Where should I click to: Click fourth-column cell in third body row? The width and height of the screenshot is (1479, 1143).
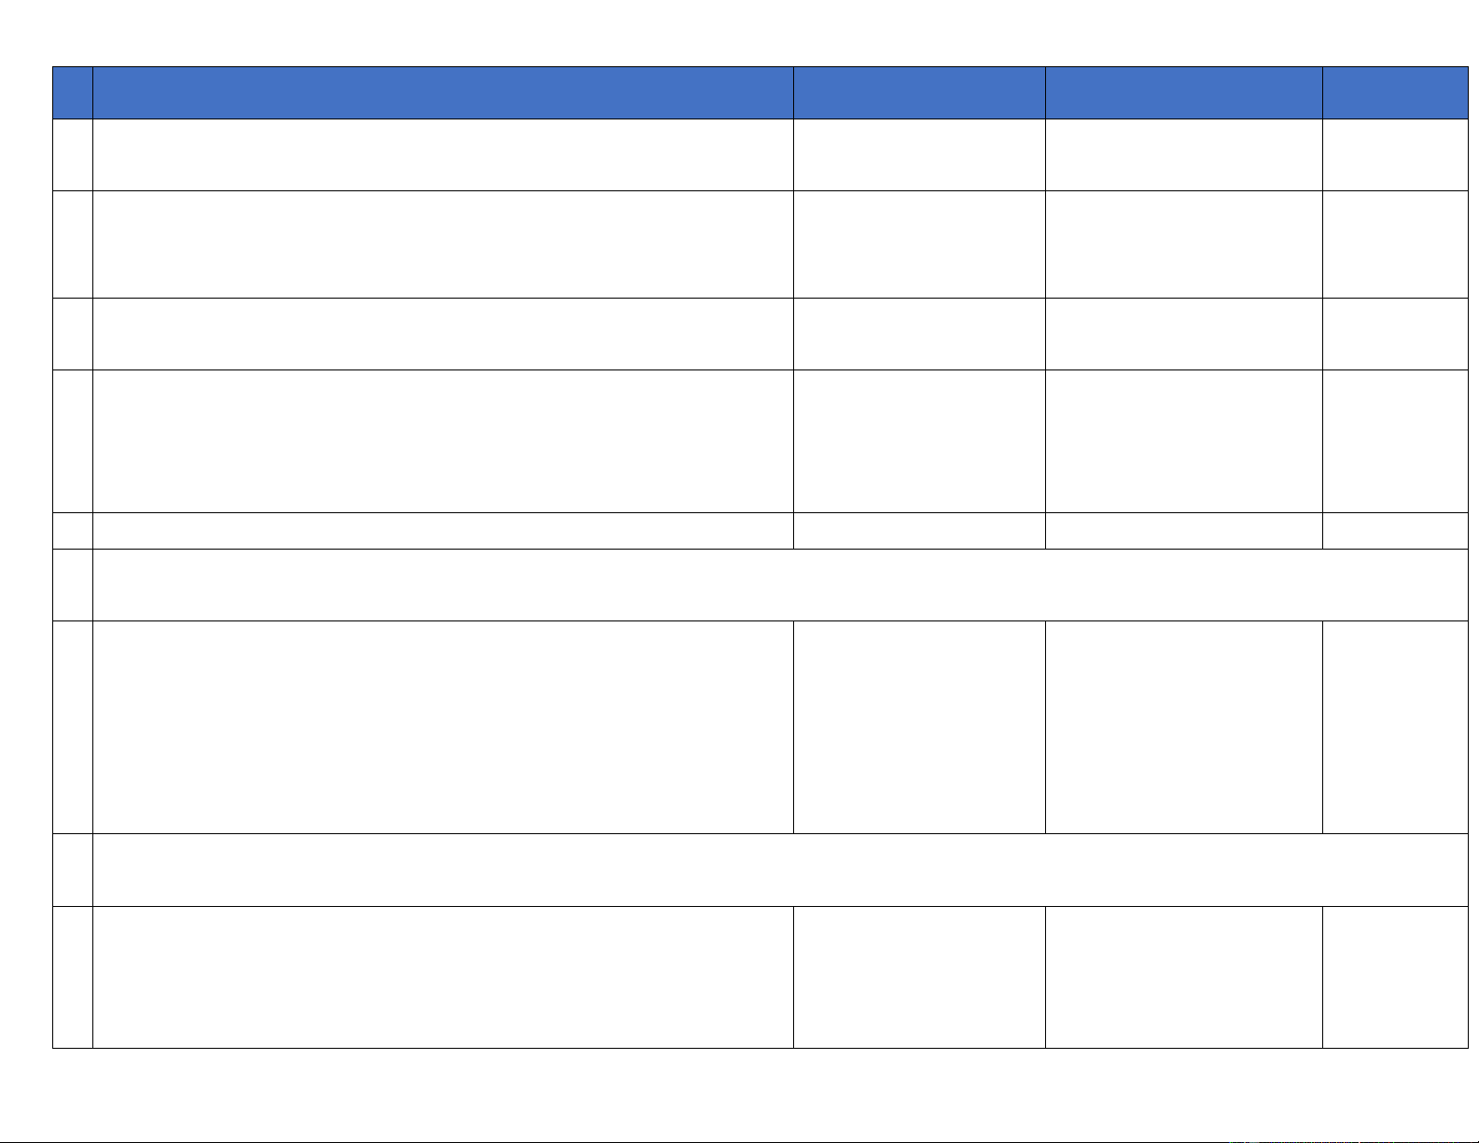(1183, 334)
